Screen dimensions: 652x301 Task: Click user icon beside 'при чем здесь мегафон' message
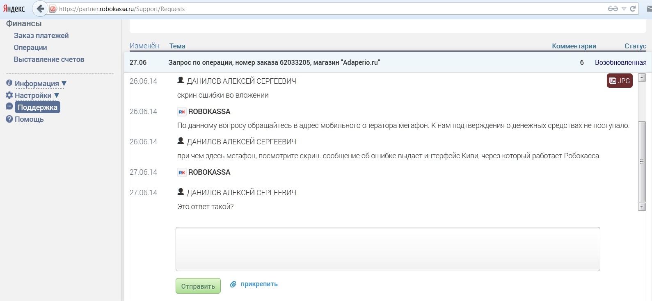(x=181, y=141)
